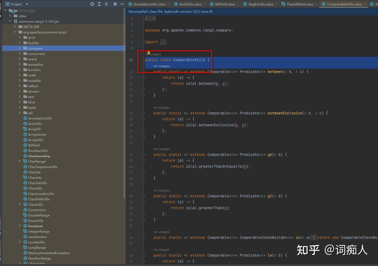Click the Select Opened File target icon

pos(92,4)
